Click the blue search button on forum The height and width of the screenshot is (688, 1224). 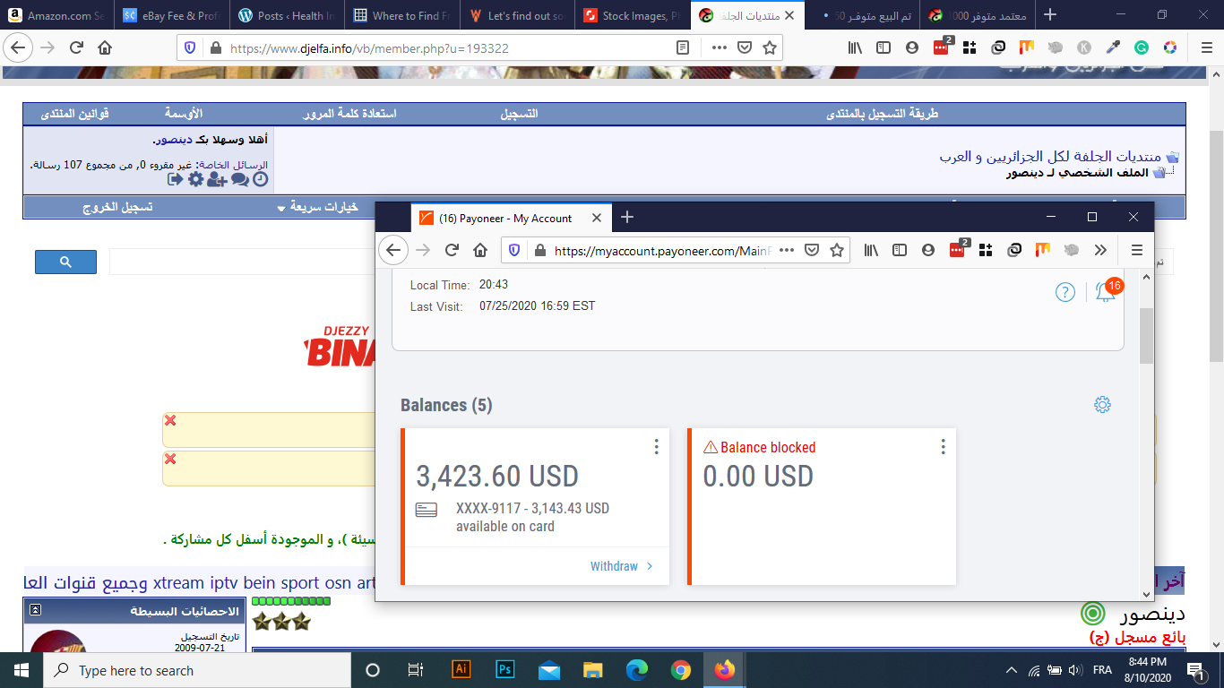tap(65, 262)
